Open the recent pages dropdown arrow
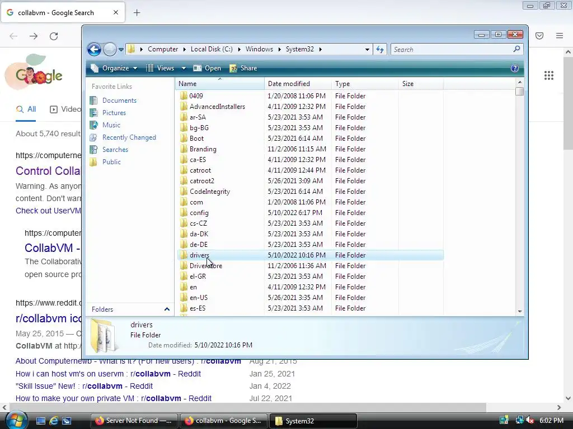This screenshot has width=573, height=429. coord(121,50)
